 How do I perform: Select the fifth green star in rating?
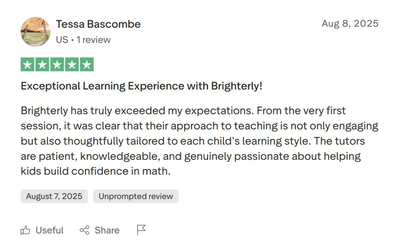(86, 64)
